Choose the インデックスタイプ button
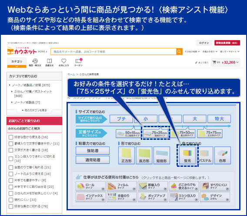247x216 pixels. (90, 197)
